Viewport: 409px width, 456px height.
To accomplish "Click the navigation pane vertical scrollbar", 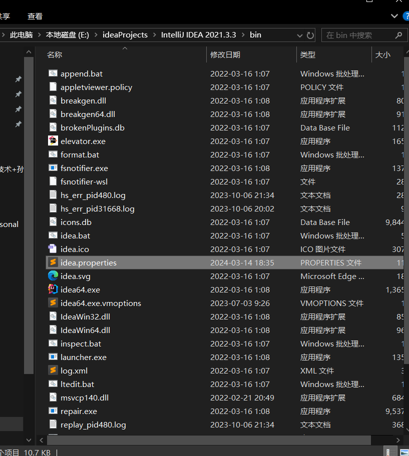I will 29,215.
